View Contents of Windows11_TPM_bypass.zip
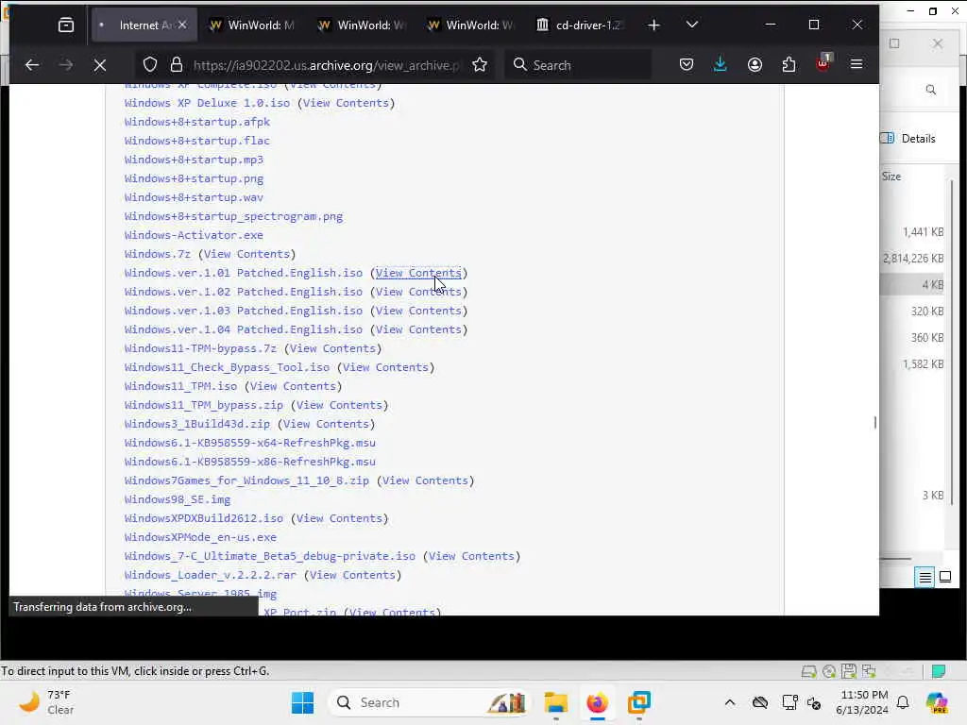 [x=339, y=405]
